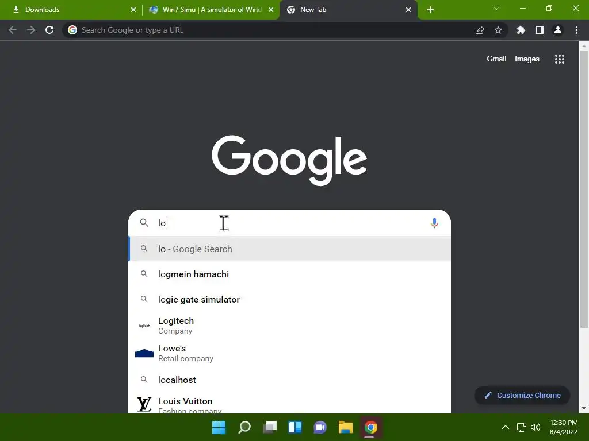
Task: Close the New Tab tab
Action: coord(408,10)
